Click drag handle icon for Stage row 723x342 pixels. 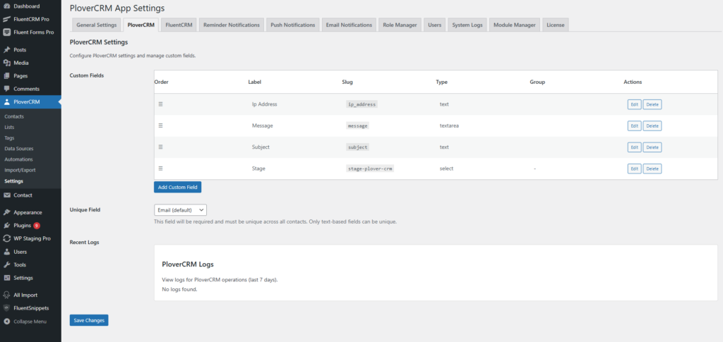click(160, 169)
